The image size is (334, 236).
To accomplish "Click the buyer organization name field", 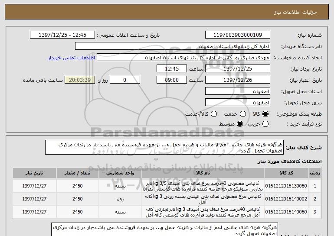I will (x=173, y=46).
